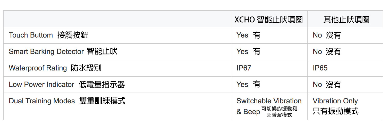389x126 pixels.
Task: Click the XCHO 智能止吠項圈 column header
Action: click(268, 20)
